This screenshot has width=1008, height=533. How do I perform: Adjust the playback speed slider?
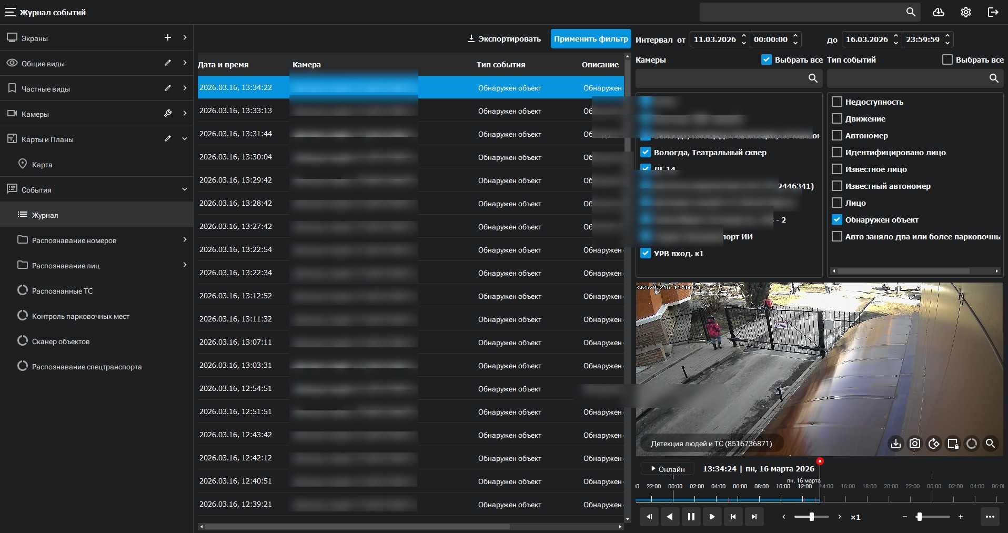point(811,517)
